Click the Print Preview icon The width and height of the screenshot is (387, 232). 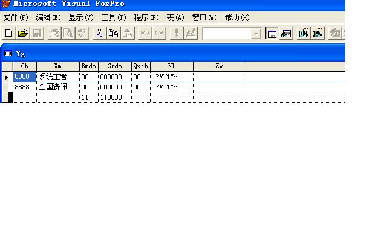[68, 33]
